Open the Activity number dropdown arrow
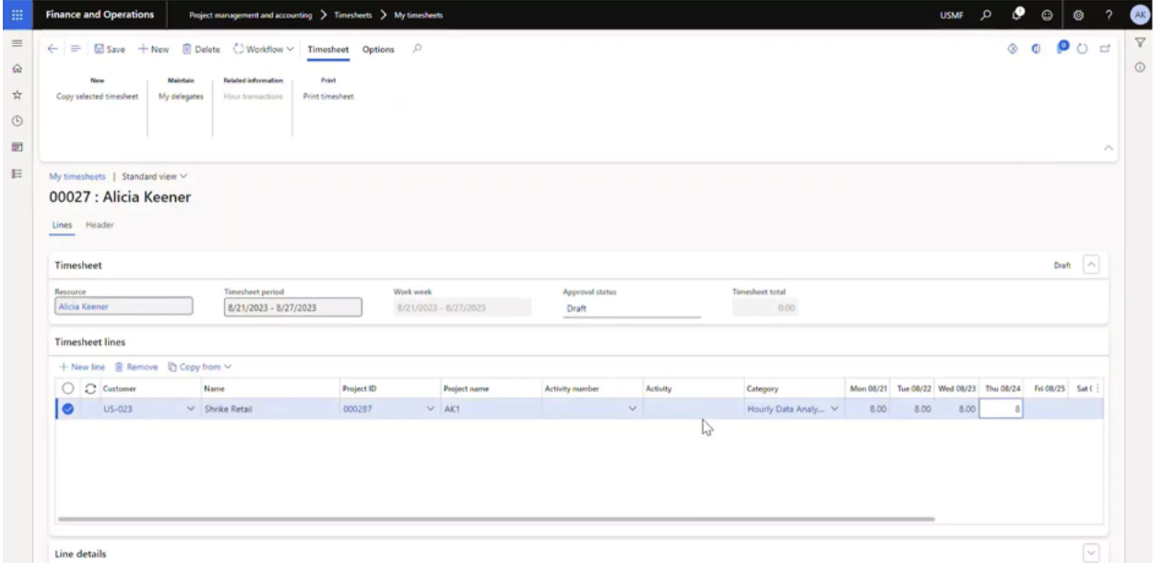Image resolution: width=1160 pixels, height=572 pixels. tap(633, 409)
